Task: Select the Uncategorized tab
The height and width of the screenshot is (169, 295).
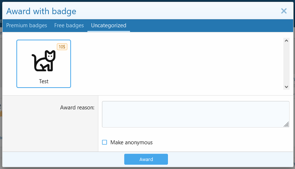Action: pyautogui.click(x=109, y=25)
